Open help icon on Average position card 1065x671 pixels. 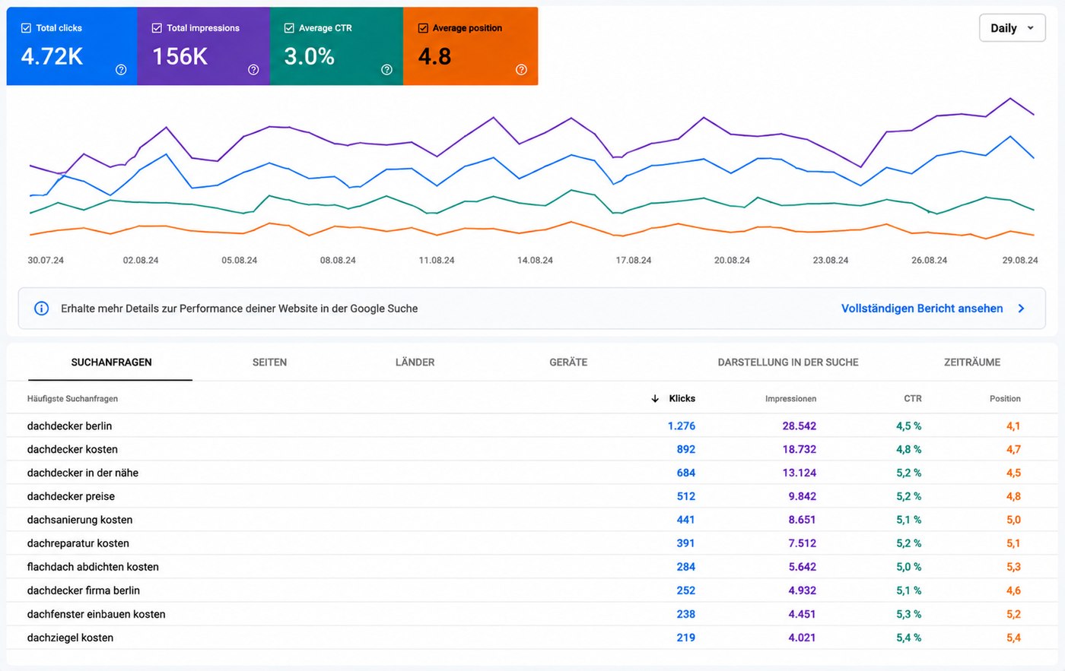[521, 70]
